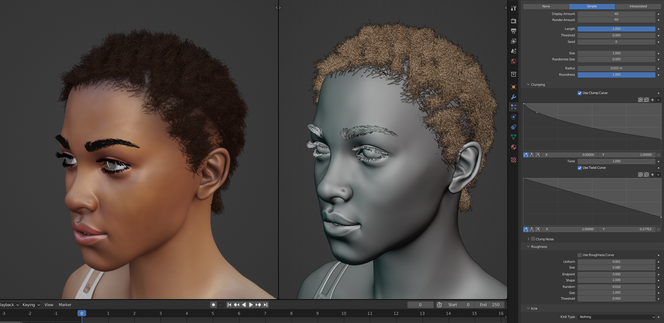The image size is (664, 323).
Task: Uncheck Use Clump Curve
Action: [x=579, y=93]
